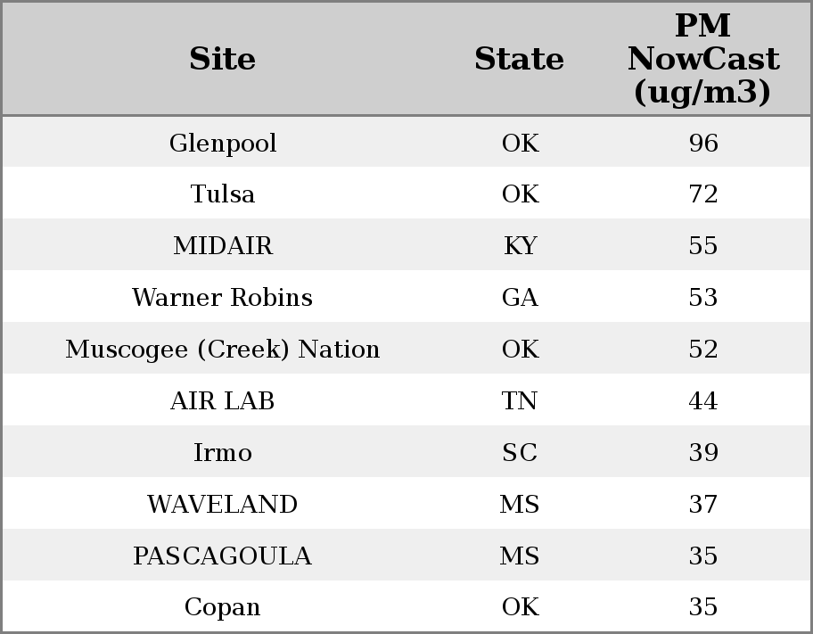Click the TN state cell
The width and height of the screenshot is (813, 634).
click(x=520, y=401)
